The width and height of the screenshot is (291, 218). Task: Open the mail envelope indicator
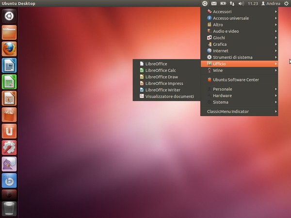tap(214, 3)
